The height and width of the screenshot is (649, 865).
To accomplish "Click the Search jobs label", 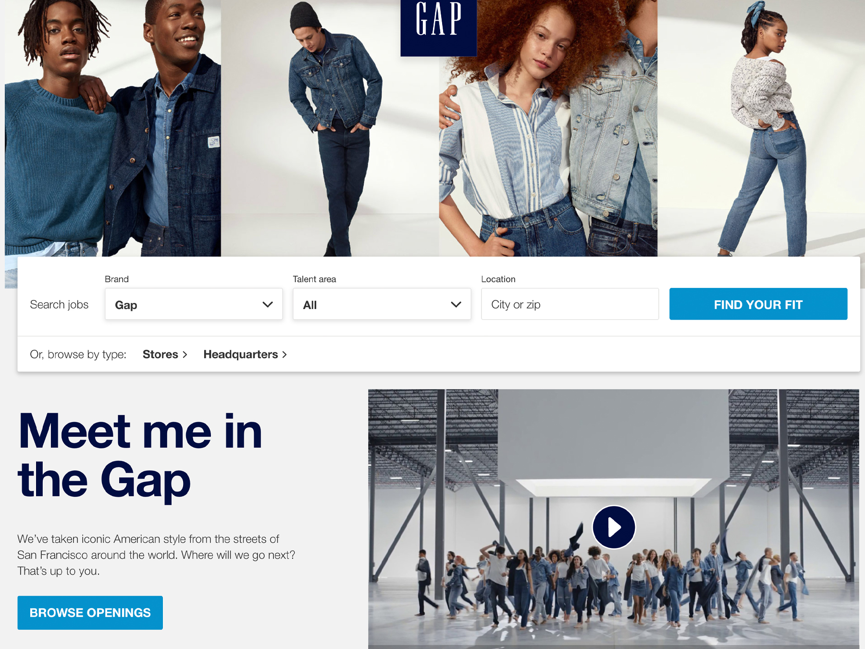I will click(x=59, y=304).
